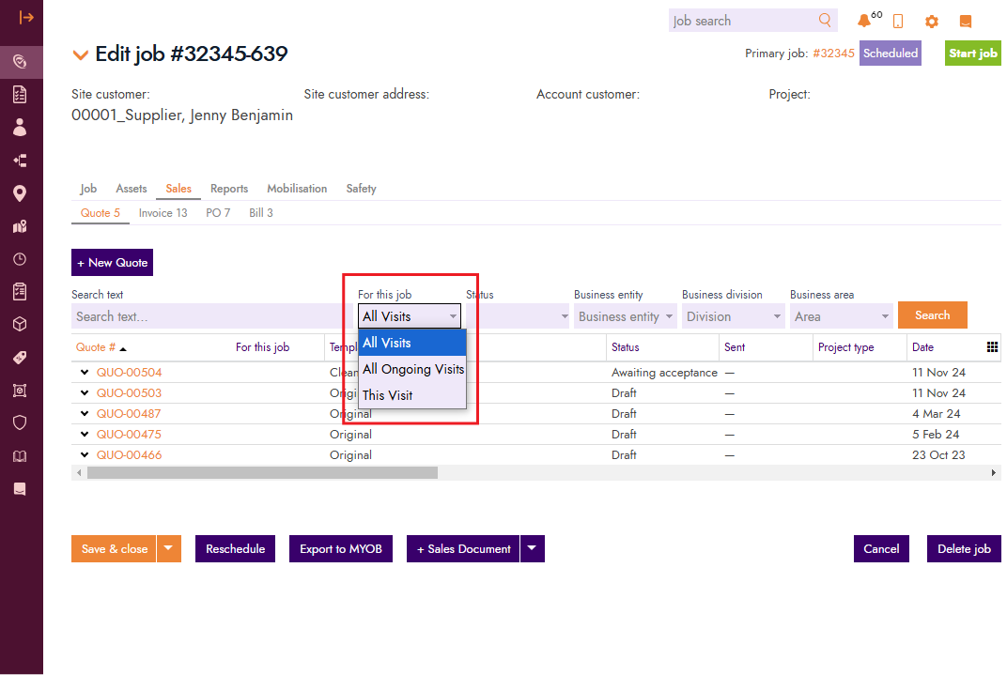Expand the sidebar with arrow icon
The width and height of the screenshot is (1007, 675).
25,17
